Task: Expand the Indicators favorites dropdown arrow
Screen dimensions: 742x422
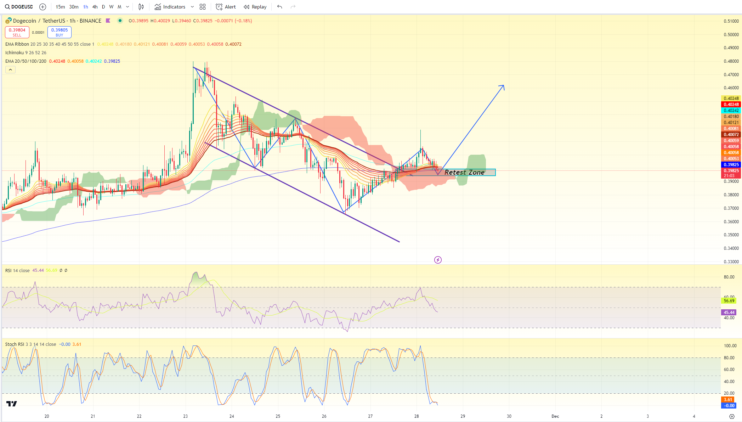Action: tap(192, 7)
